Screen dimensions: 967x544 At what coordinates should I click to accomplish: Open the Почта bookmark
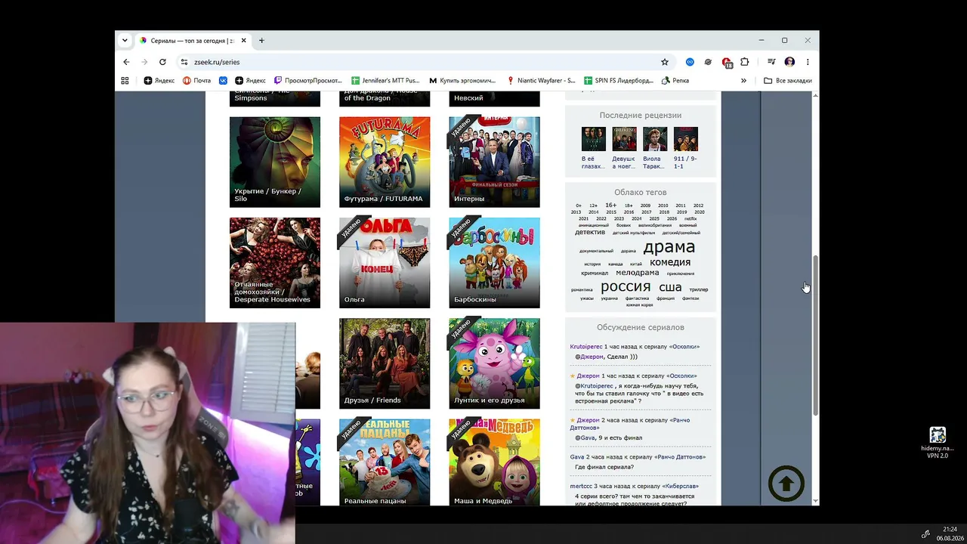196,80
